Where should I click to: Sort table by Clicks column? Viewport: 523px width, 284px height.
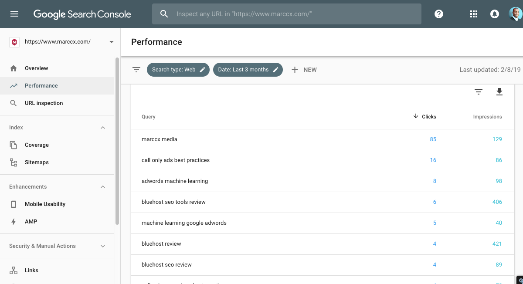429,117
